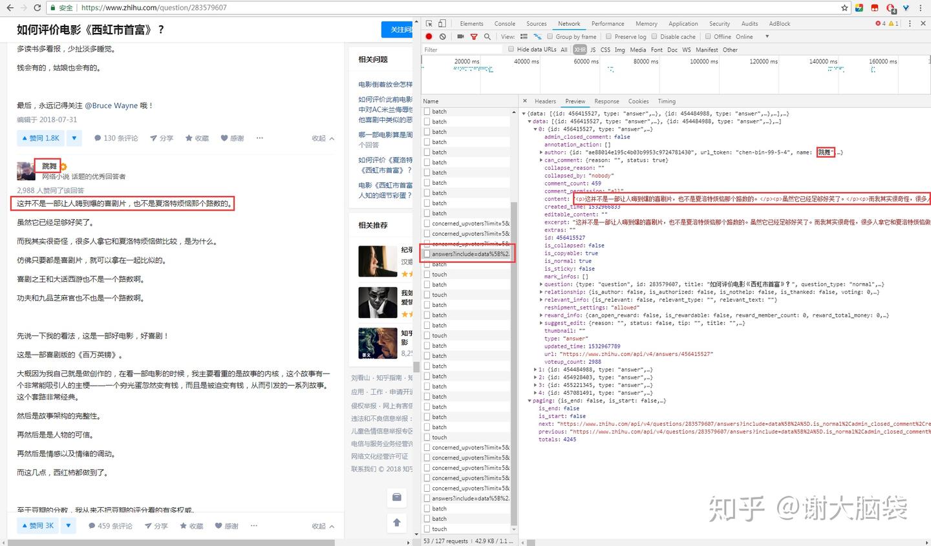The width and height of the screenshot is (931, 546).
Task: Click the clear network requests icon
Action: pyautogui.click(x=443, y=36)
